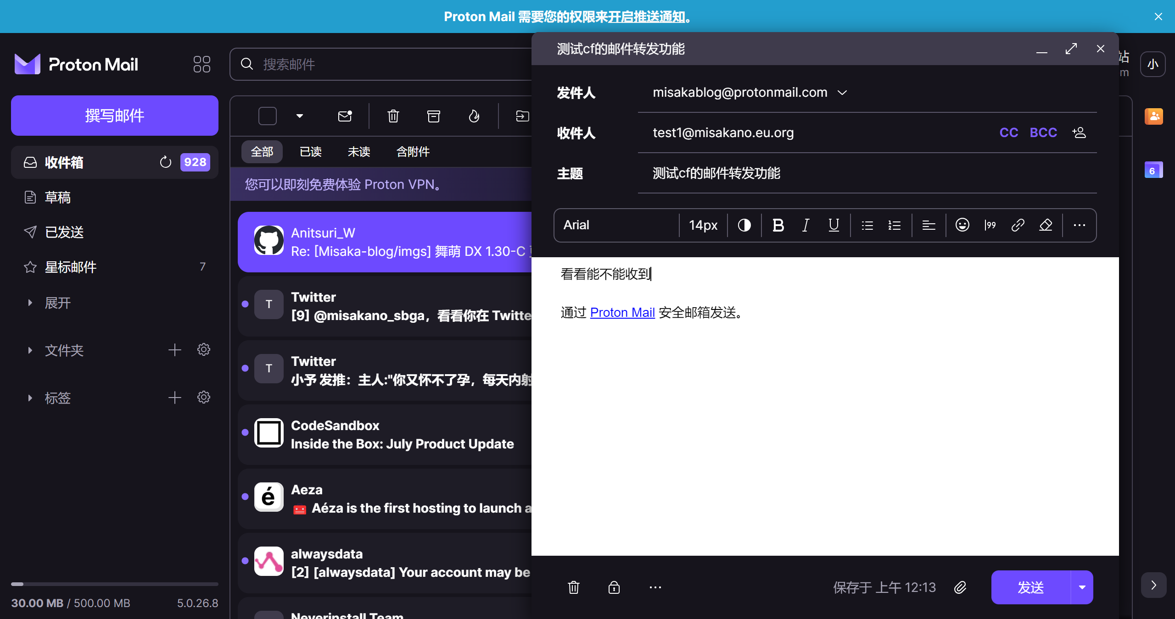
Task: Add new label plus icon
Action: 174,398
